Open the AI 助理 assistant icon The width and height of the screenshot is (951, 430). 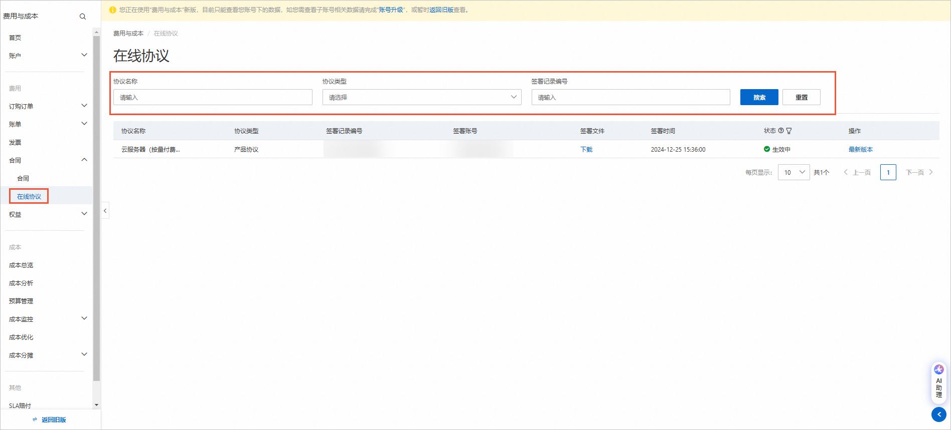coord(939,382)
